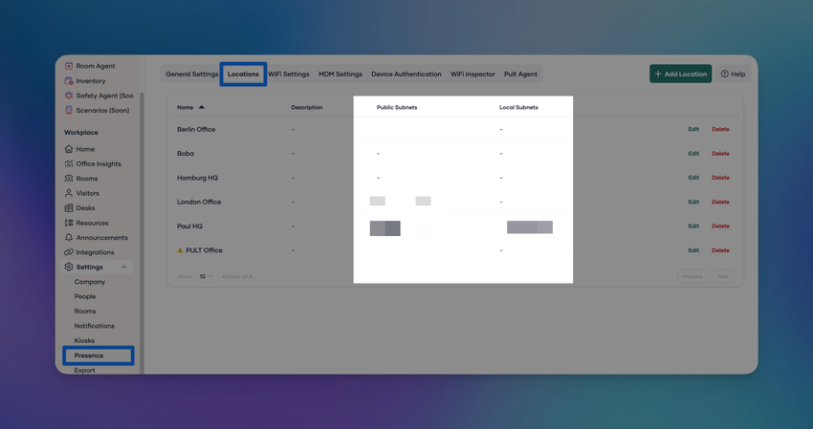Click the Add Location button
This screenshot has height=429, width=813.
680,74
